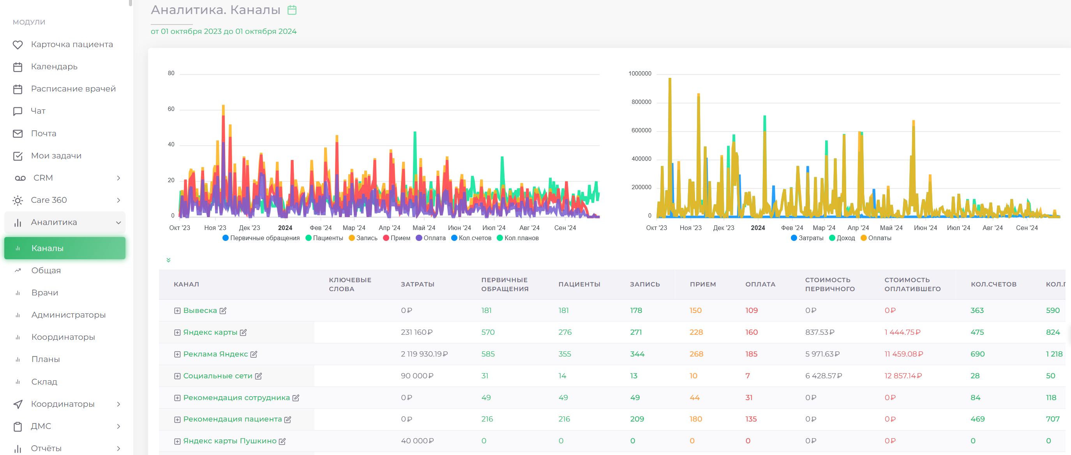Toggle Прием series in chart legend

397,238
